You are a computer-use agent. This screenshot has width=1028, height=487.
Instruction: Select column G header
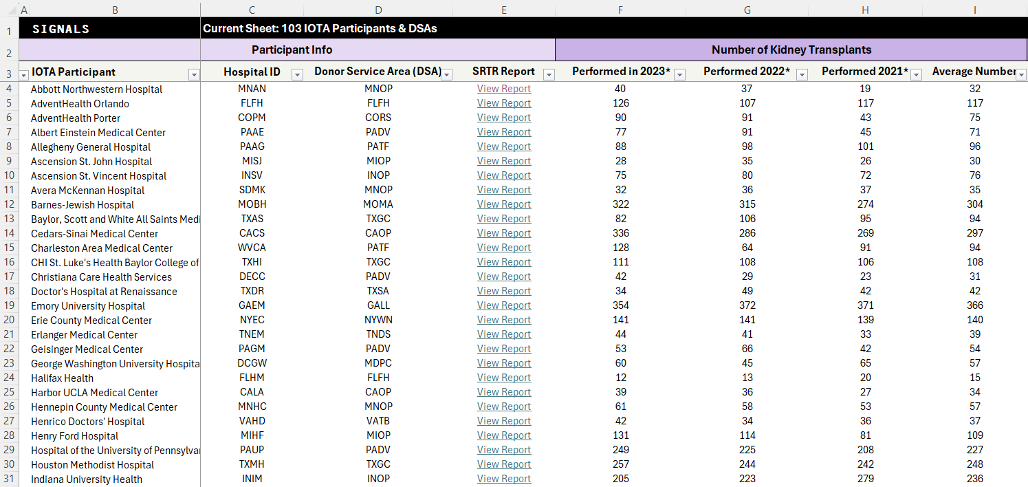click(747, 10)
